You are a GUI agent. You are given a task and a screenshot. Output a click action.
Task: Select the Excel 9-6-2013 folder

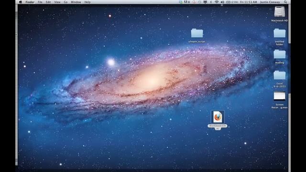(x=279, y=75)
